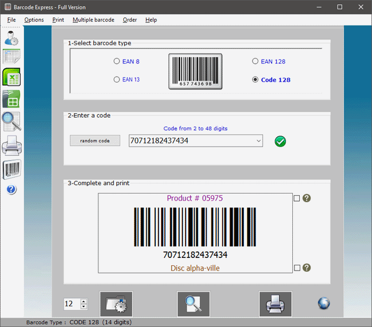The width and height of the screenshot is (372, 327).
Task: Open the File menu
Action: [x=11, y=20]
